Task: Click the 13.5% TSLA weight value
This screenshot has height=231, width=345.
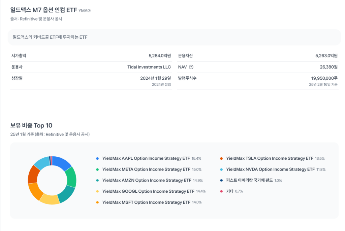Action: [320, 158]
